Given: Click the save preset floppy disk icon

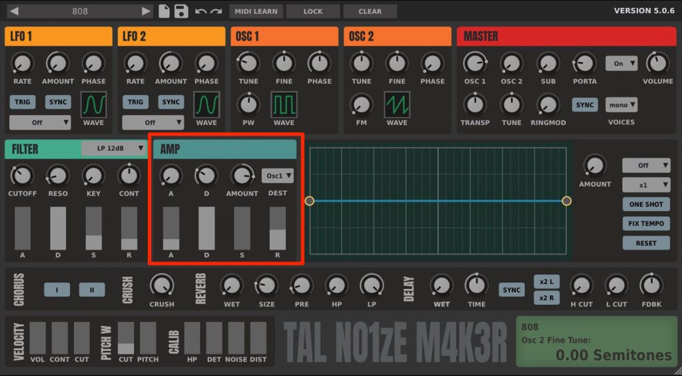Looking at the screenshot, I should pos(180,11).
